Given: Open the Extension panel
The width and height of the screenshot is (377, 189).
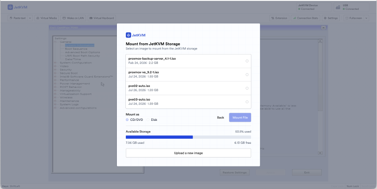Looking at the screenshot, I should pyautogui.click(x=279, y=18).
